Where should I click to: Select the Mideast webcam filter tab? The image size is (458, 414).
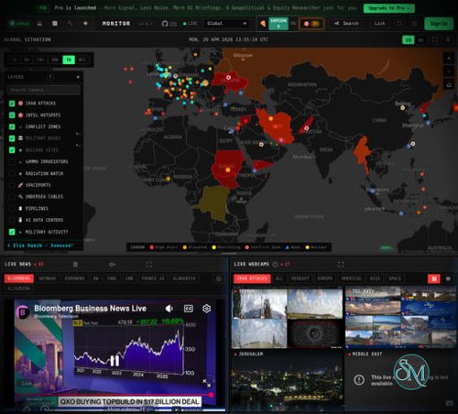tap(300, 278)
